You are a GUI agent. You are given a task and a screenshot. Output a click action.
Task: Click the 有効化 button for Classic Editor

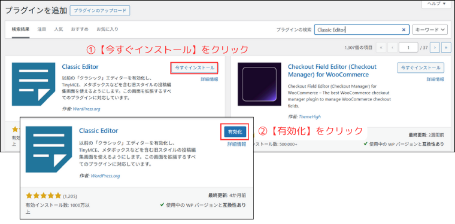pyautogui.click(x=235, y=132)
